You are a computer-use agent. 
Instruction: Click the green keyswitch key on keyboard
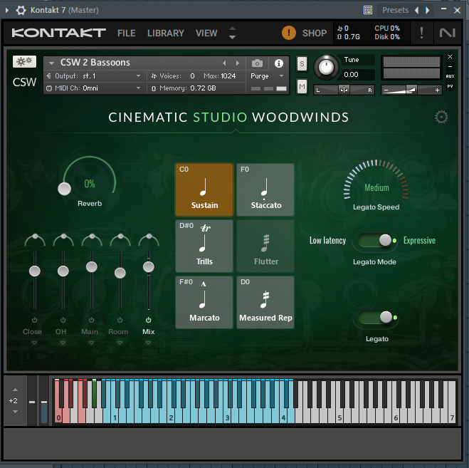tap(94, 393)
